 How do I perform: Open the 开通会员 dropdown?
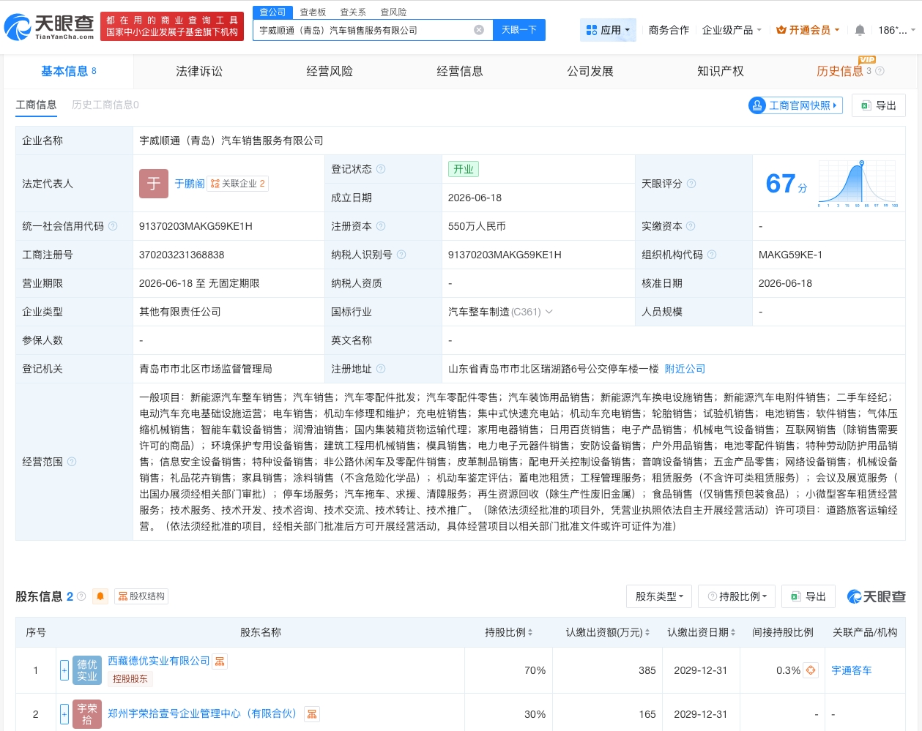(x=808, y=30)
